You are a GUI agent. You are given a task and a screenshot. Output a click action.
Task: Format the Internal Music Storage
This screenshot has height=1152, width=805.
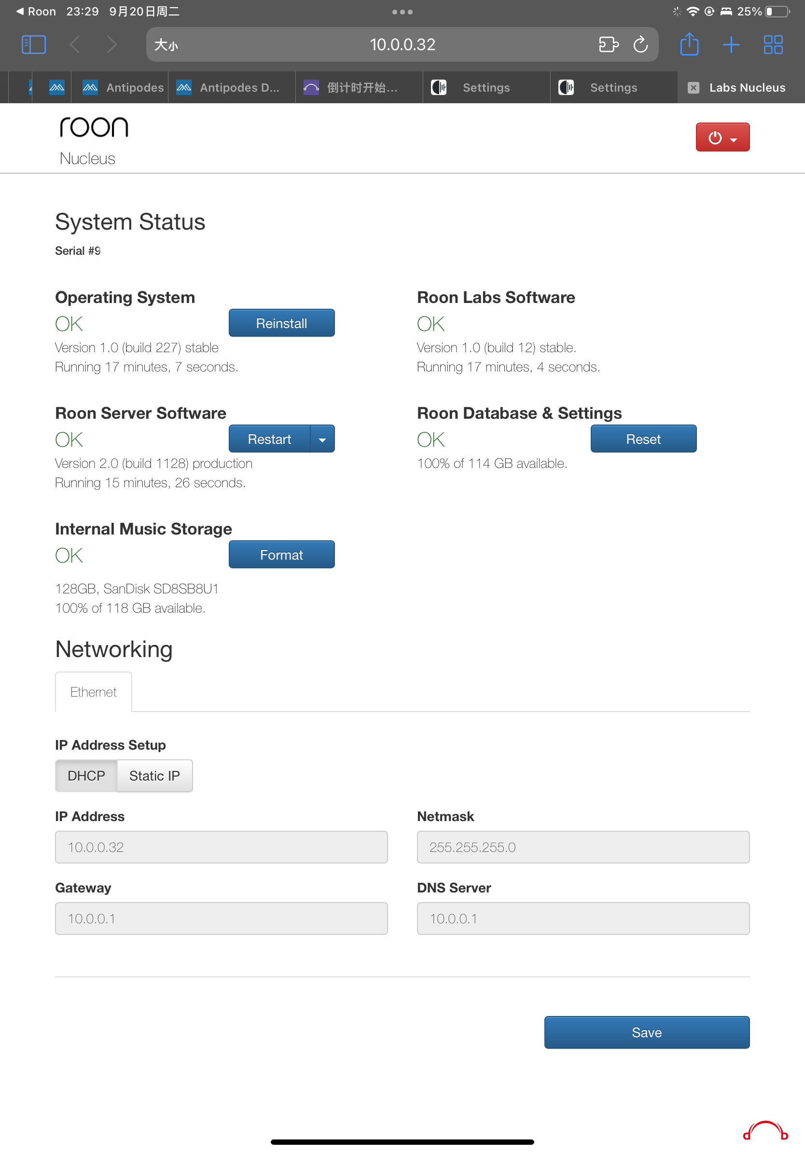(x=281, y=554)
